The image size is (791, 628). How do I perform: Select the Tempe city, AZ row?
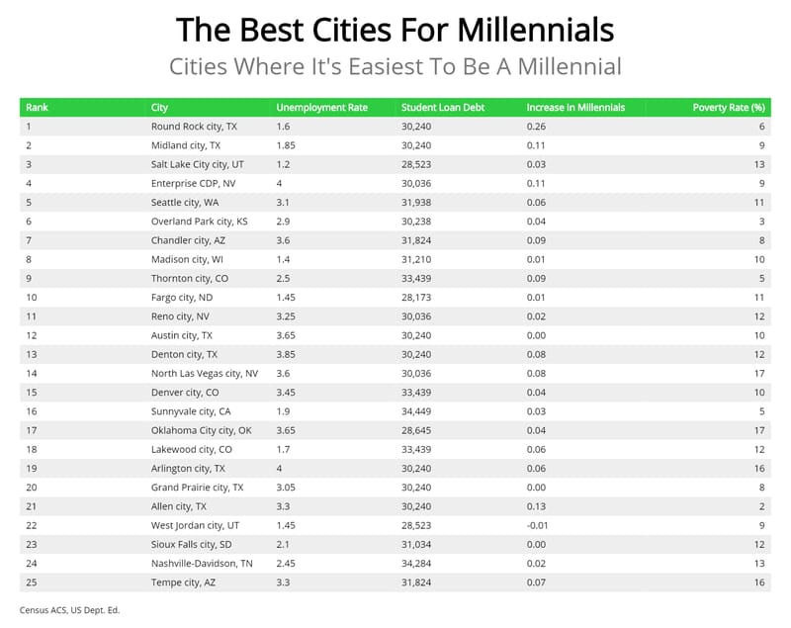click(x=184, y=581)
